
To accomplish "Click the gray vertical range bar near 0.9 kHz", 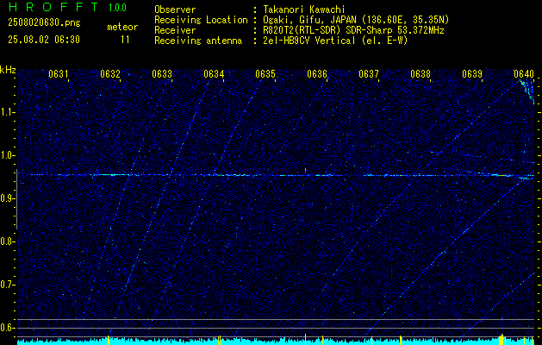I will [x=16, y=199].
